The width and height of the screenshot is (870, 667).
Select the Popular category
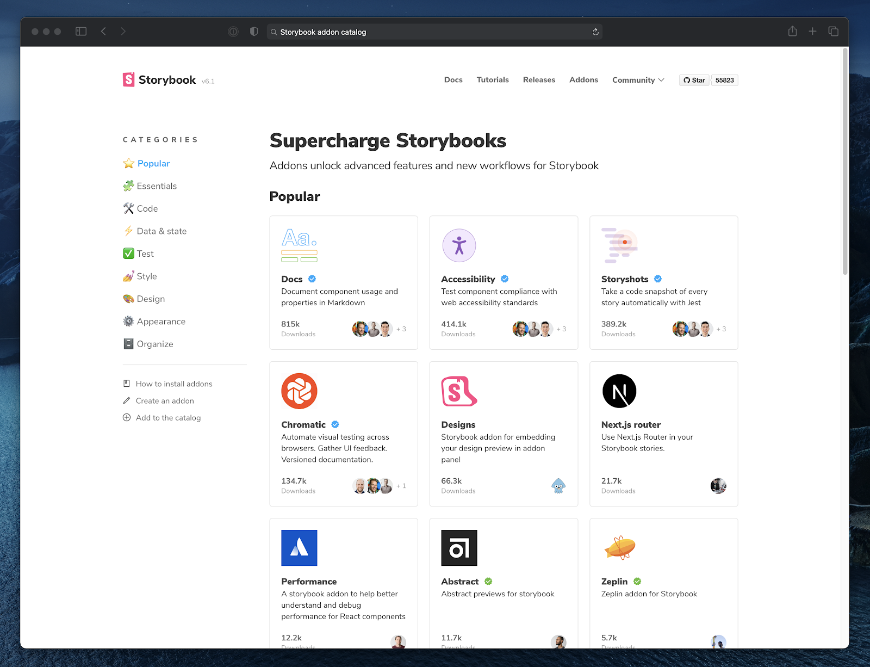146,163
